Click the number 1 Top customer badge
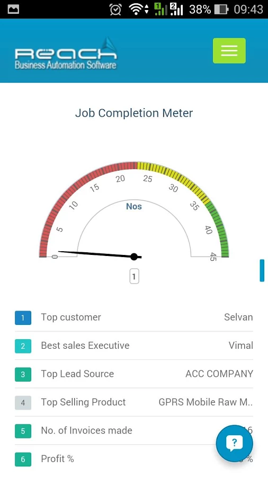The width and height of the screenshot is (268, 477). tap(23, 317)
